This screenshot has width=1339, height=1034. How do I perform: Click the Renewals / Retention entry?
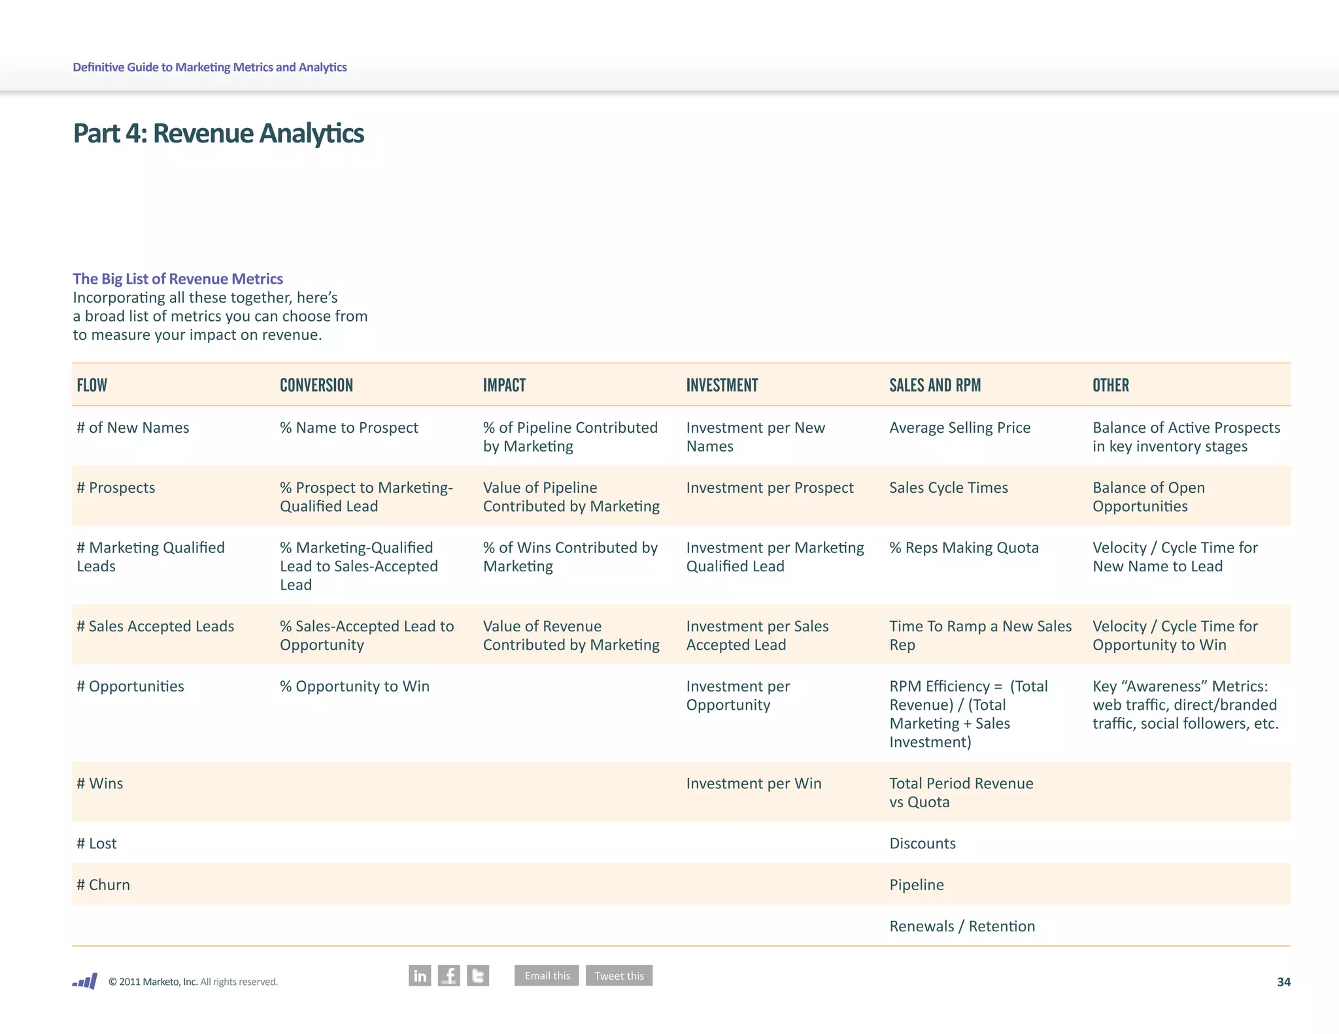tap(962, 926)
